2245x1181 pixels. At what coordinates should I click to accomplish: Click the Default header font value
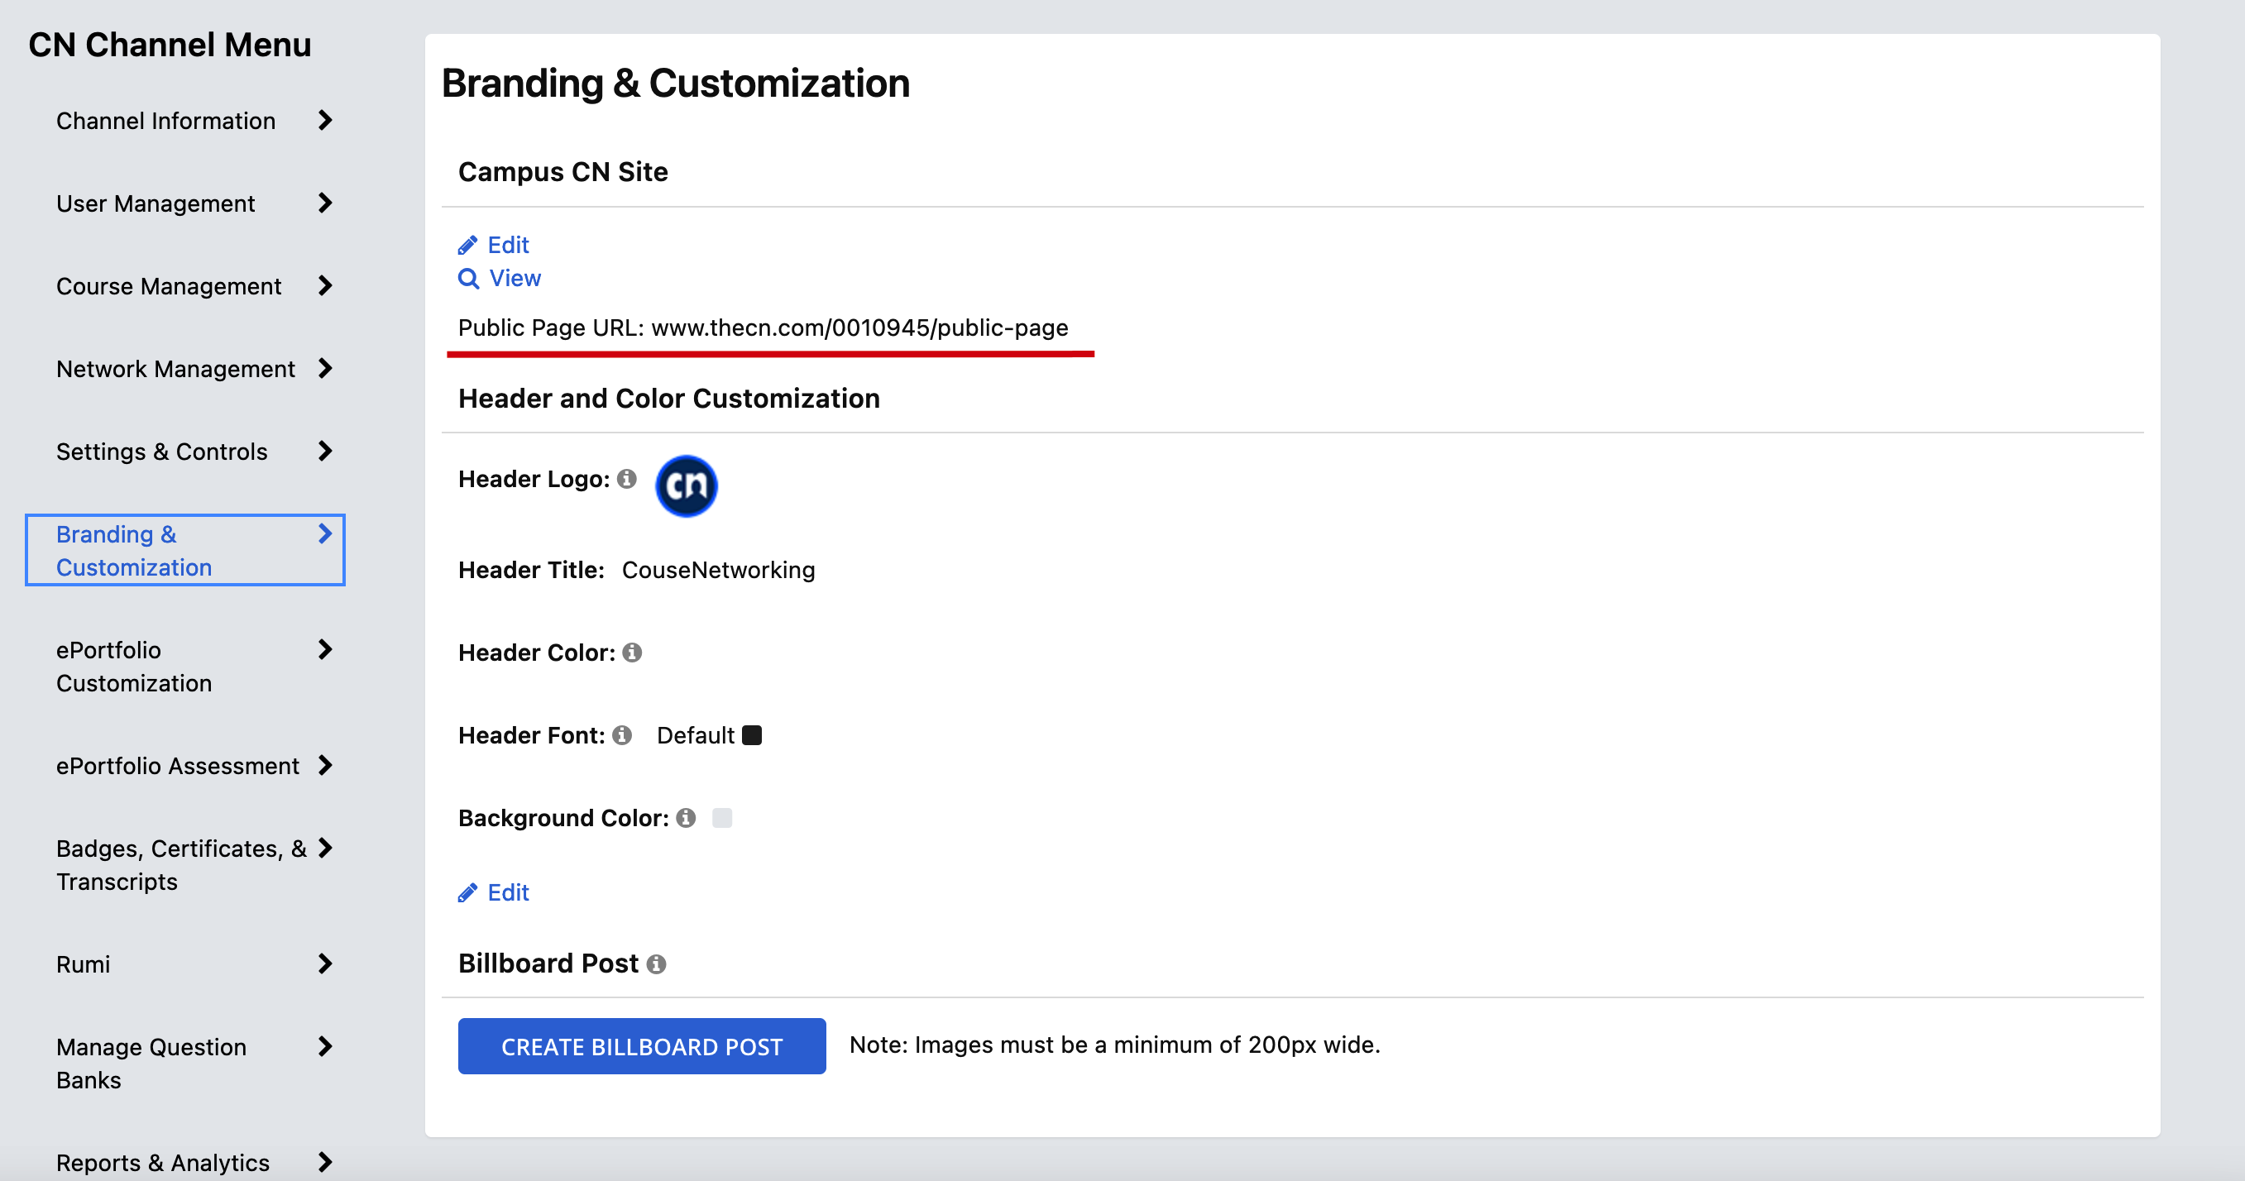[696, 735]
